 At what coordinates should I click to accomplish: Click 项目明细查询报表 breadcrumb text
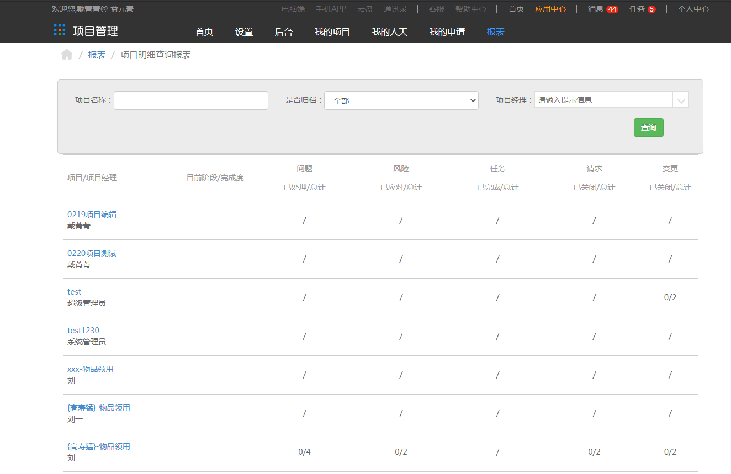[x=156, y=55]
